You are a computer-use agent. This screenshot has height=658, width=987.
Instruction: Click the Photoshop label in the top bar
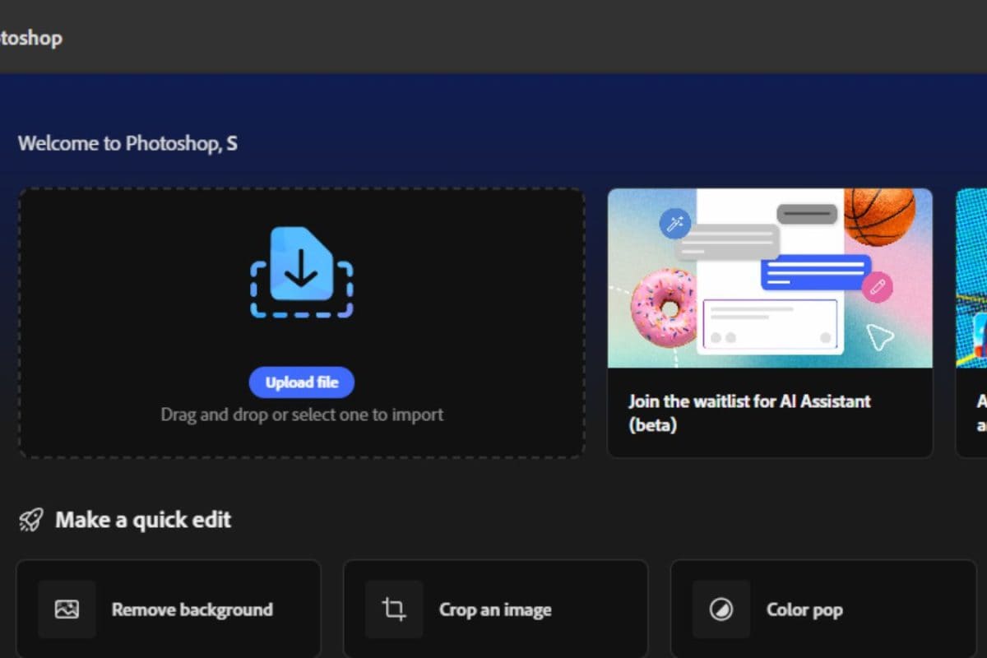[31, 38]
